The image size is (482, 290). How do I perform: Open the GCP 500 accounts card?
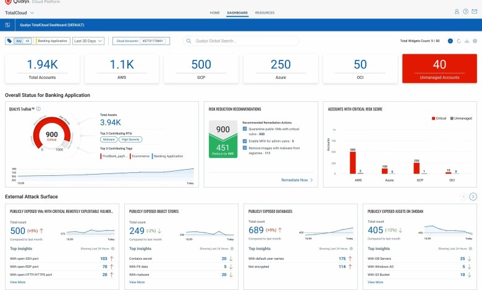[x=201, y=68]
